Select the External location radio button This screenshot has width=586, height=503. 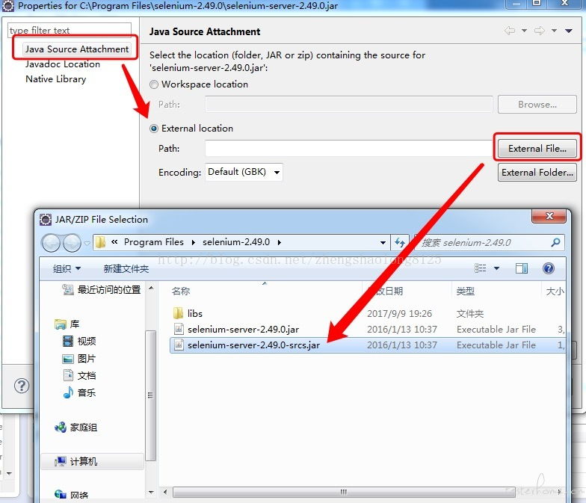coord(154,129)
